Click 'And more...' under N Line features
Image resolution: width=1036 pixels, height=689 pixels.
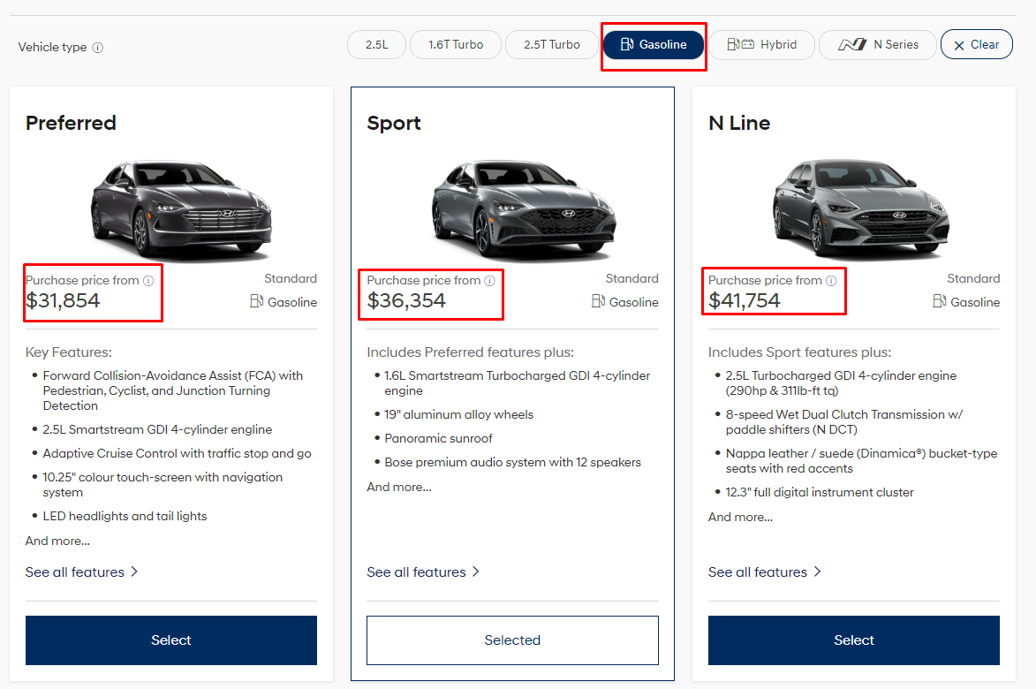[741, 518]
